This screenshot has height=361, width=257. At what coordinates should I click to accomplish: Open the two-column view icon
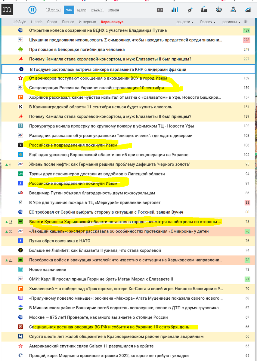[160, 10]
